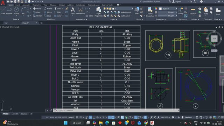Click the Save icon in quick access toolbar
This screenshot has width=224, height=126.
(x=15, y=1)
